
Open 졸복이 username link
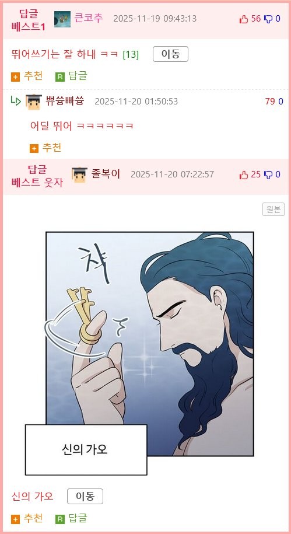[106, 174]
